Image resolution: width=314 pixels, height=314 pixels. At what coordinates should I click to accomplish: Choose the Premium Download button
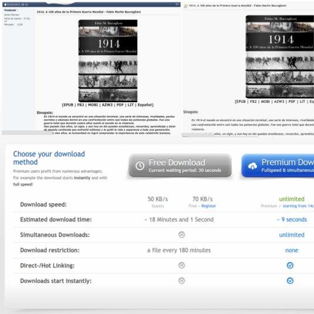point(278,166)
